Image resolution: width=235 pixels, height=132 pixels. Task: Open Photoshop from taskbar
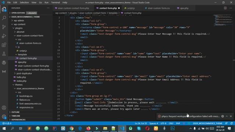173,128
